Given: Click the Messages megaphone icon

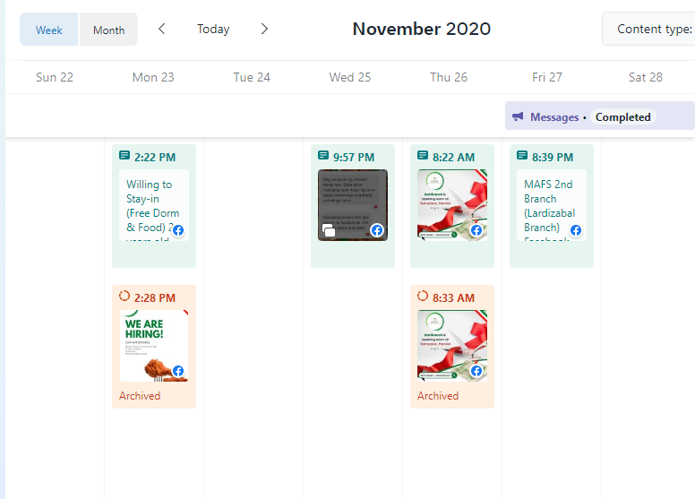Looking at the screenshot, I should 518,116.
